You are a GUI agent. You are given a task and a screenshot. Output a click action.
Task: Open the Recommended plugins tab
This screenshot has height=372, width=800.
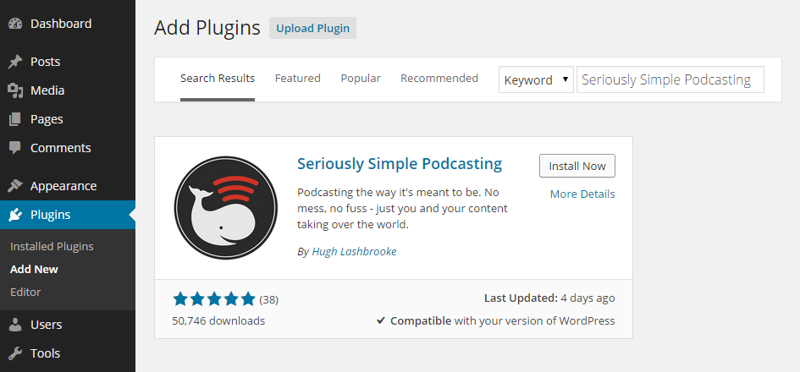(x=439, y=79)
